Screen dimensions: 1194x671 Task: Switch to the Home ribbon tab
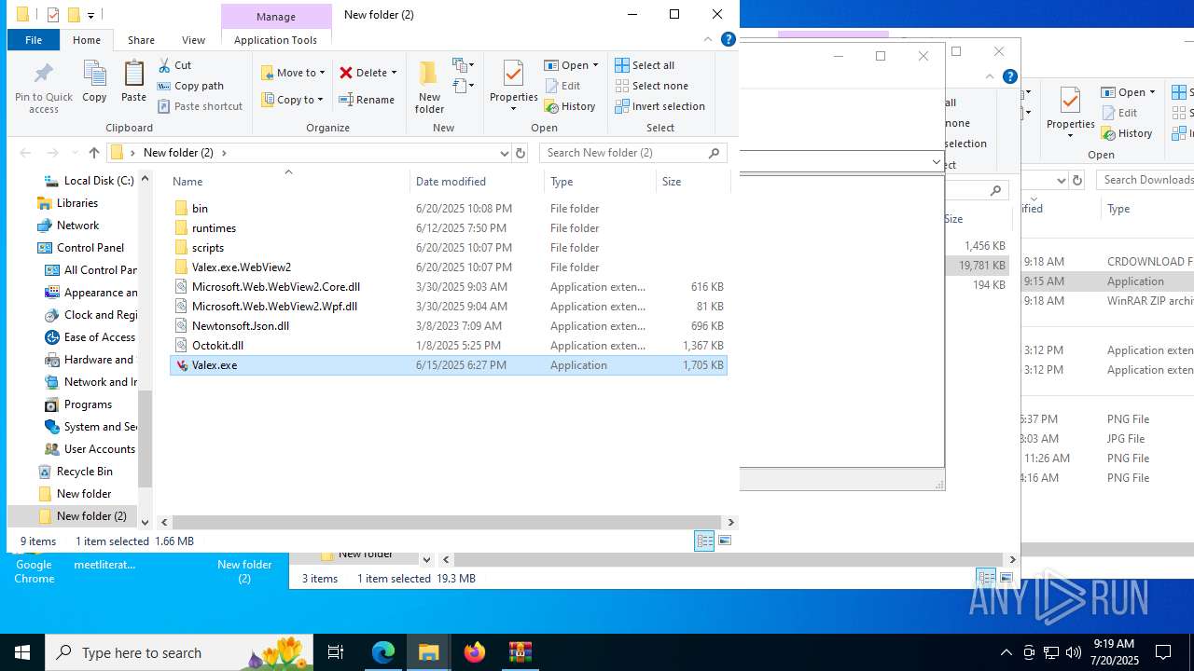tap(87, 40)
